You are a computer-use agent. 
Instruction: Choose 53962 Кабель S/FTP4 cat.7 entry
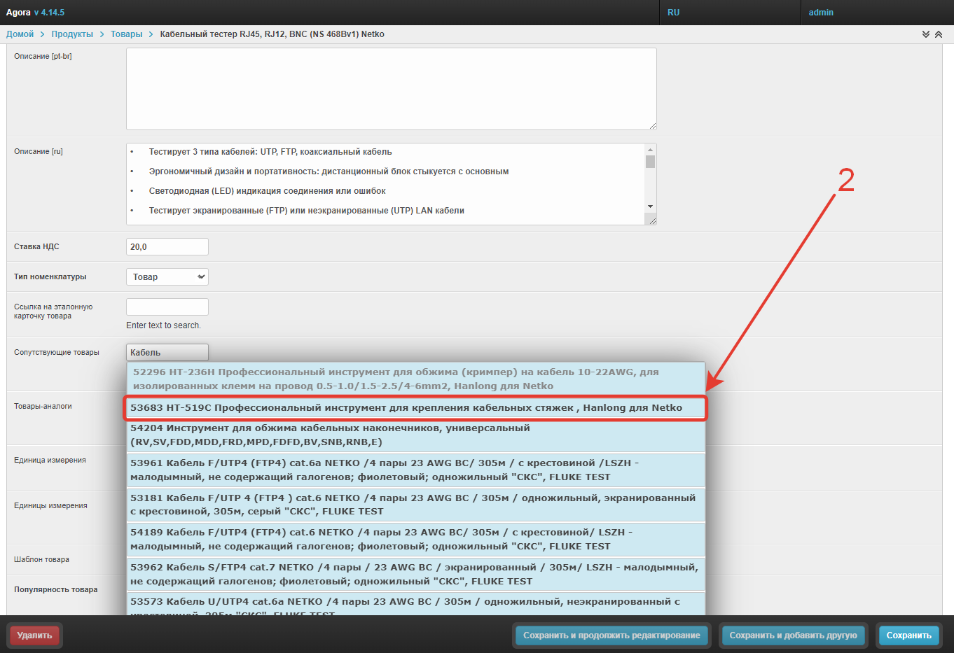(415, 574)
